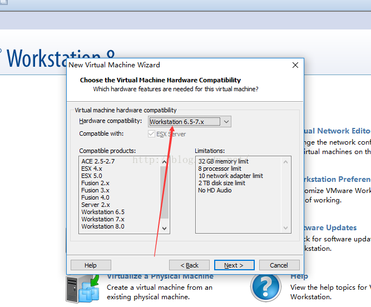Open Virtualize a Physical Machine link
Image resolution: width=371 pixels, height=307 pixels.
160,276
